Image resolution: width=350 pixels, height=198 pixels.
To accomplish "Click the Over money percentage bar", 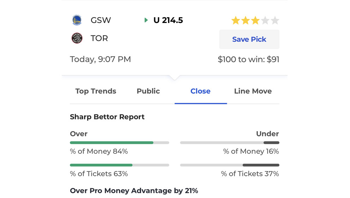I will [119, 143].
